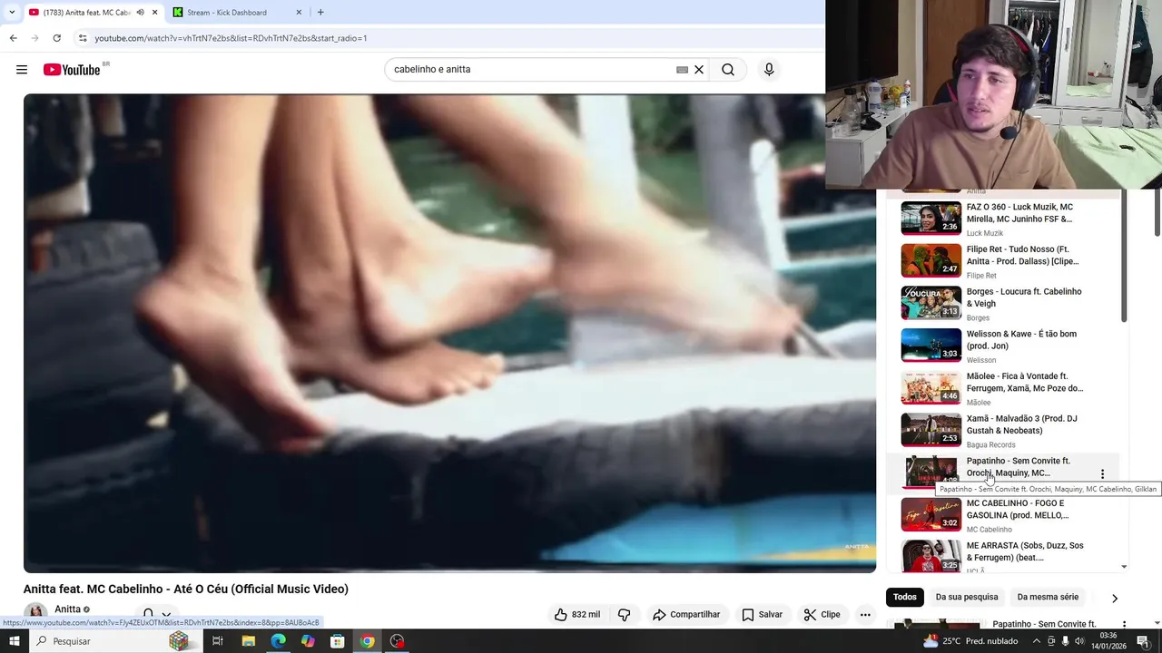Open the Xamã - Malvadão 3 thumbnail
The image size is (1162, 653).
pos(931,430)
